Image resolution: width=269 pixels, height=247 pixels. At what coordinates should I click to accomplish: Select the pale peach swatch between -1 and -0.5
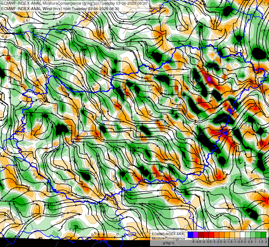click(x=237, y=235)
